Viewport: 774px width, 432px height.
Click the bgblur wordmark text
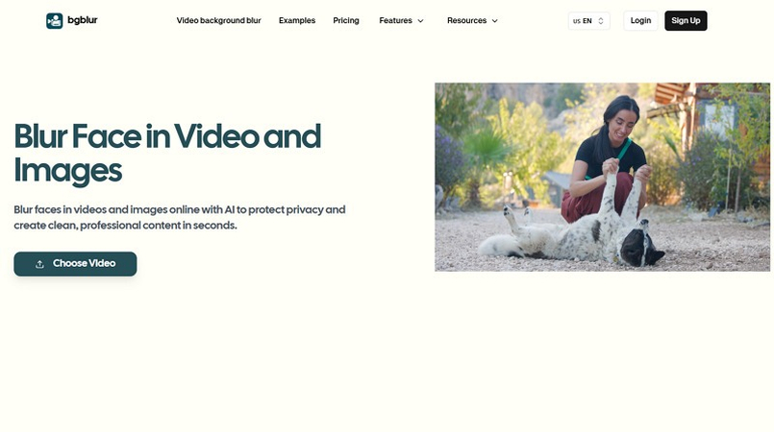[x=83, y=20]
